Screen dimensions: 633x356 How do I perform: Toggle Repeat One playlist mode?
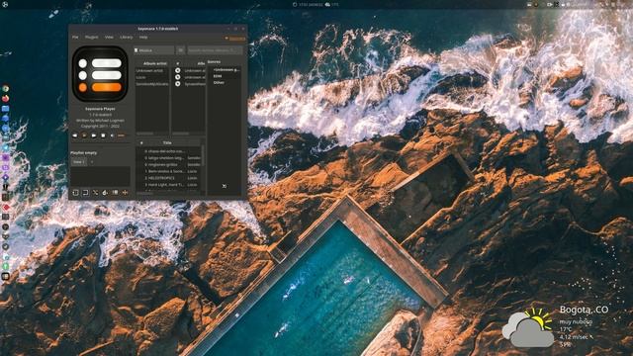75,193
